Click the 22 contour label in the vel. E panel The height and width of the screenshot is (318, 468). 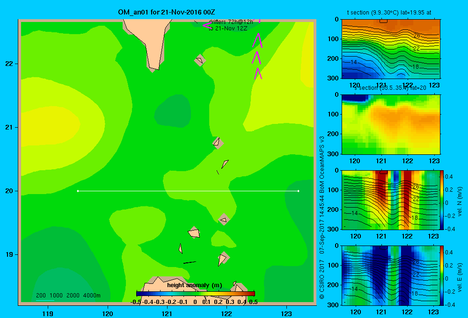click(x=417, y=275)
